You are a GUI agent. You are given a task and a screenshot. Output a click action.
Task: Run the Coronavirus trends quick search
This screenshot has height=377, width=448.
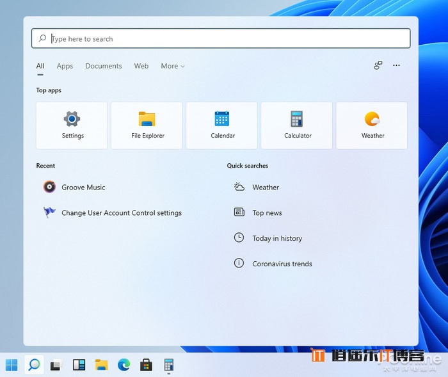[x=273, y=264]
